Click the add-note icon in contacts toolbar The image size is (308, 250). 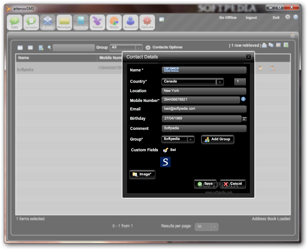pyautogui.click(x=41, y=47)
